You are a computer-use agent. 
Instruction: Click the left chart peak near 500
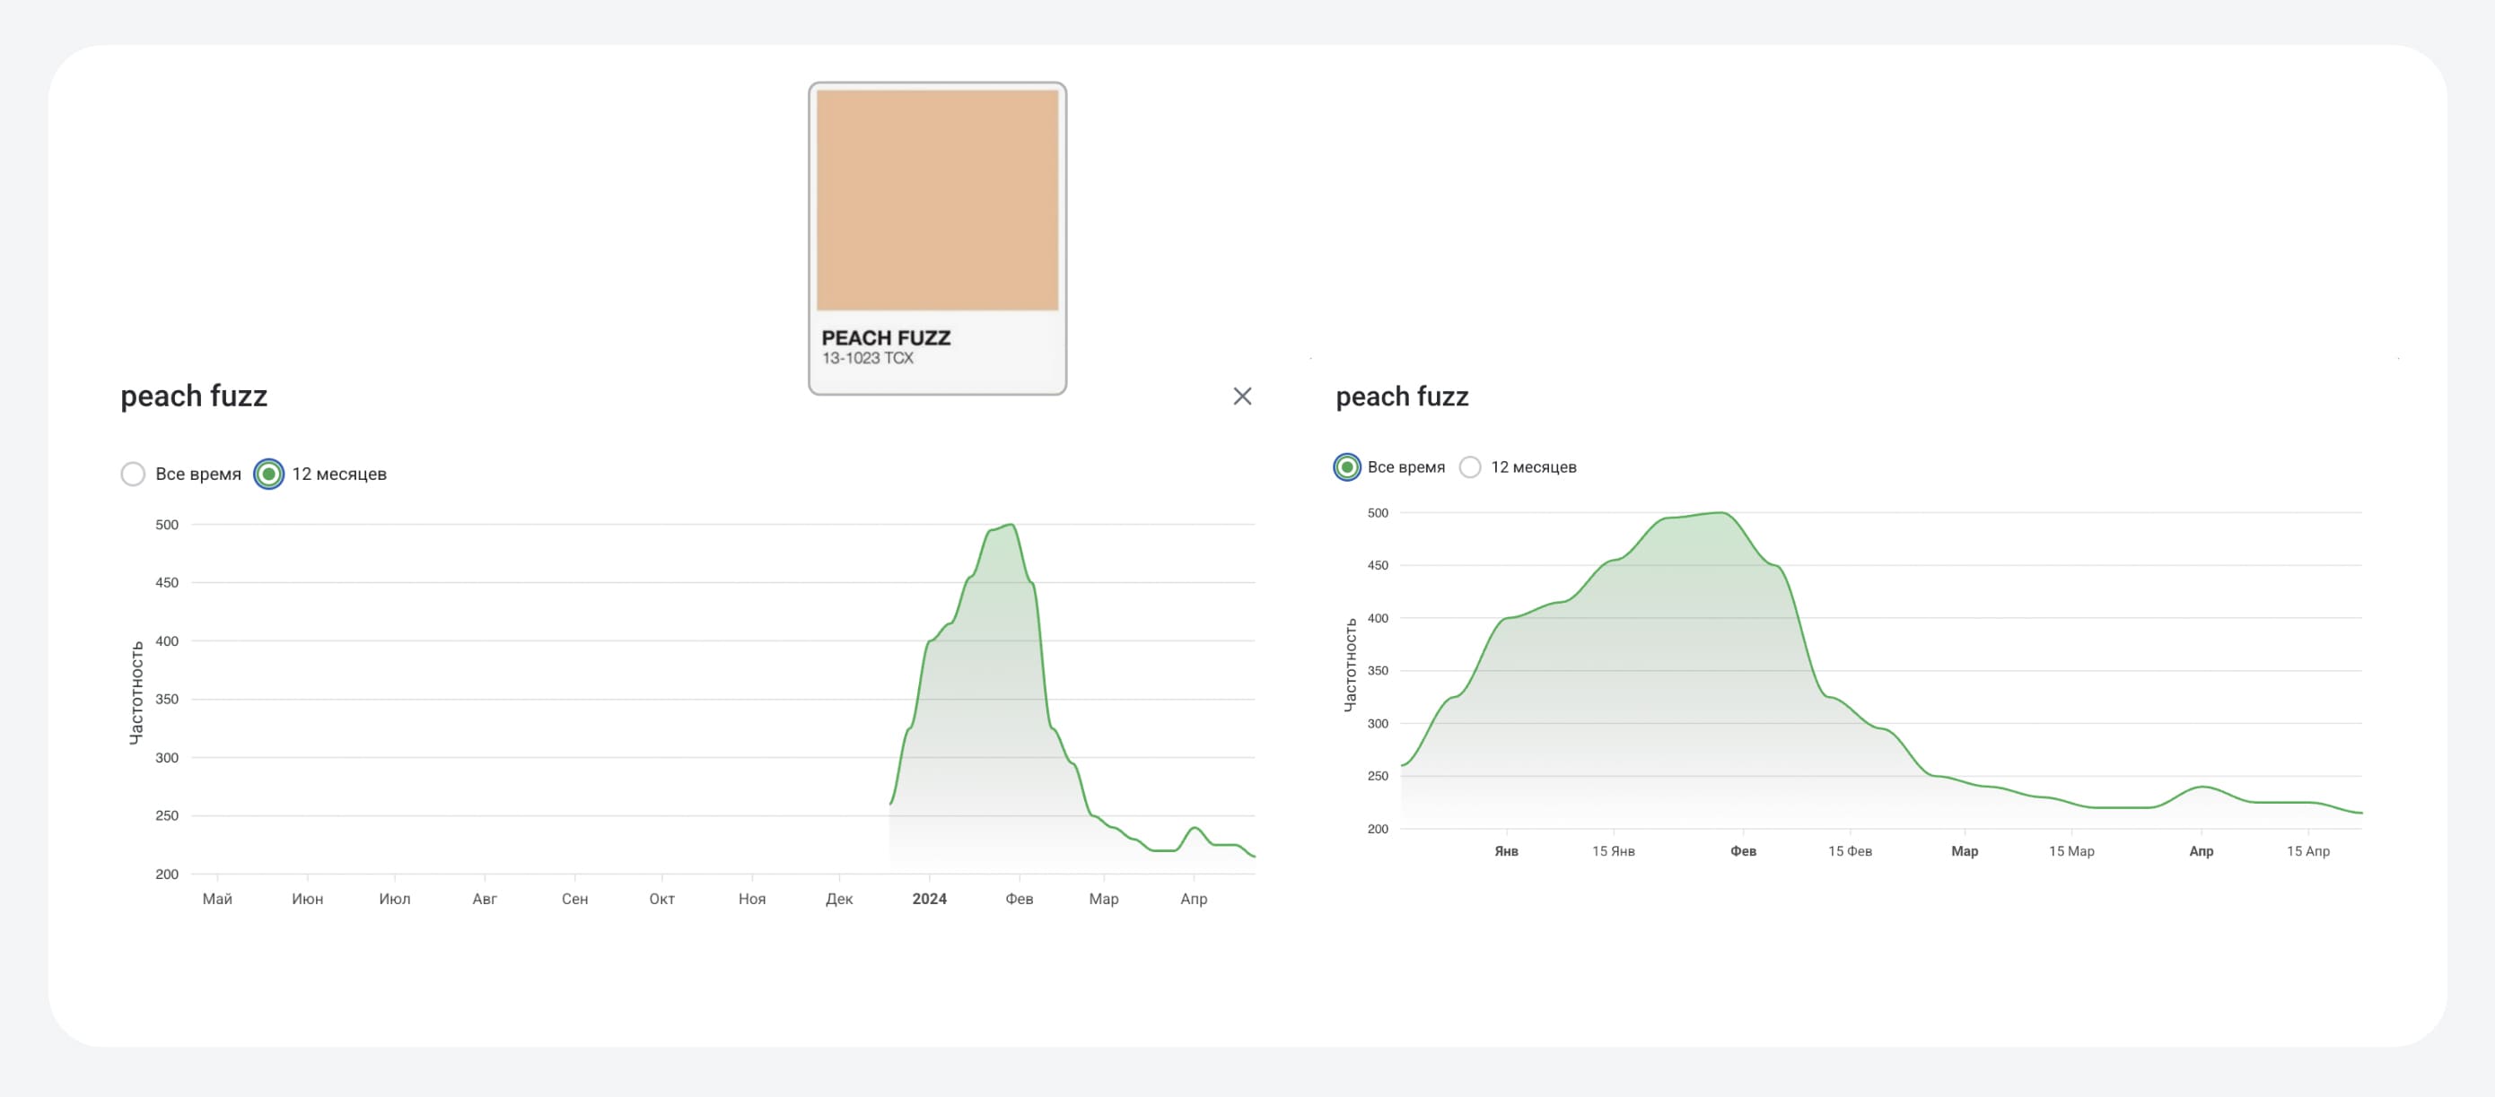pyautogui.click(x=1011, y=526)
